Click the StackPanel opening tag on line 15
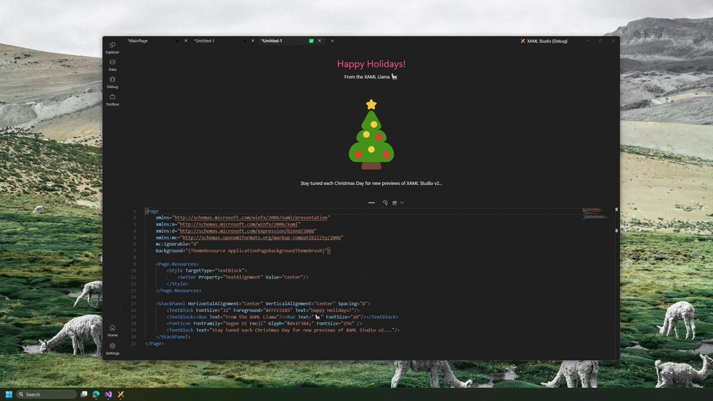The height and width of the screenshot is (401, 713). point(263,304)
